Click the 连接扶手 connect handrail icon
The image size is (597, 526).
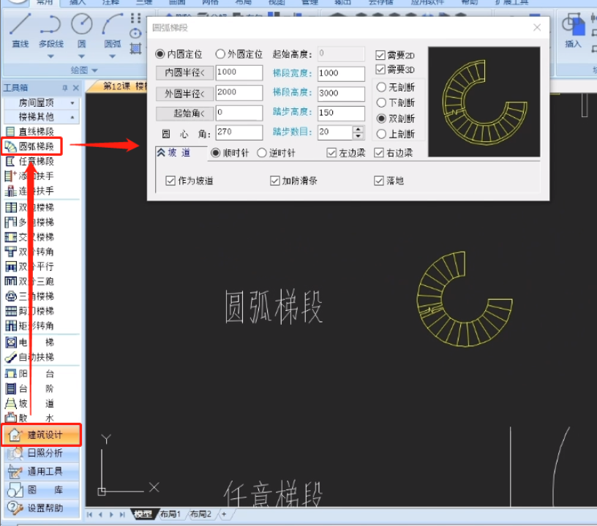pyautogui.click(x=10, y=191)
